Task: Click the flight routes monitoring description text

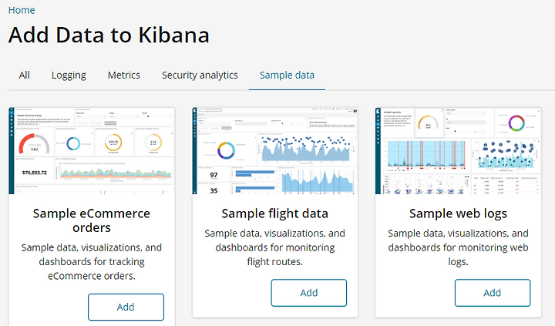Action: [275, 247]
